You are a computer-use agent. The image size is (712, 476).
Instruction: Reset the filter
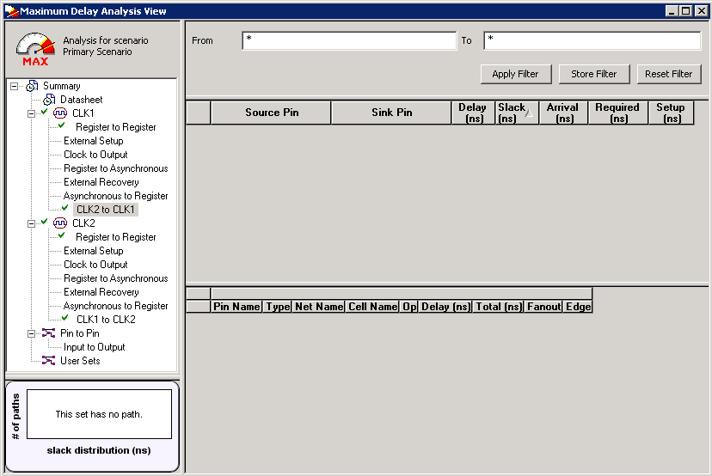click(x=669, y=74)
